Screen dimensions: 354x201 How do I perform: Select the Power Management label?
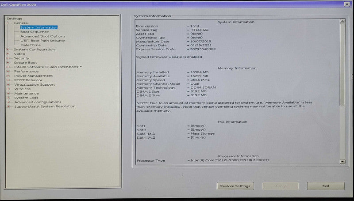(34, 76)
